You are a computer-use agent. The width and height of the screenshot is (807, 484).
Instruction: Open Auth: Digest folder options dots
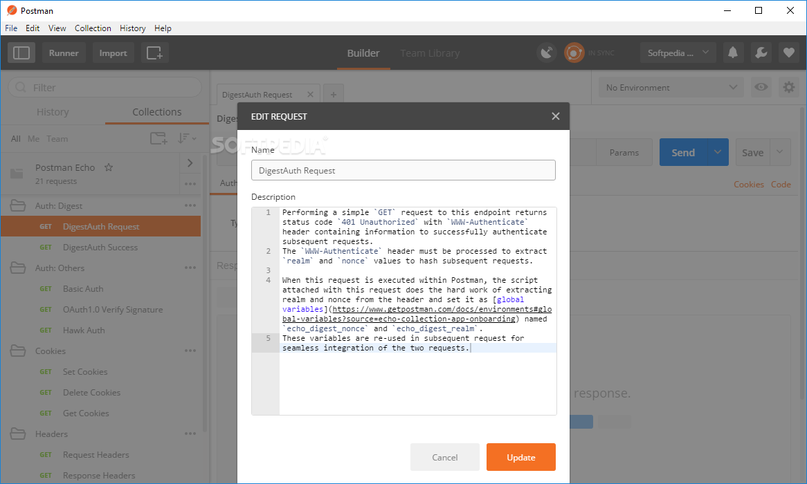click(x=190, y=206)
